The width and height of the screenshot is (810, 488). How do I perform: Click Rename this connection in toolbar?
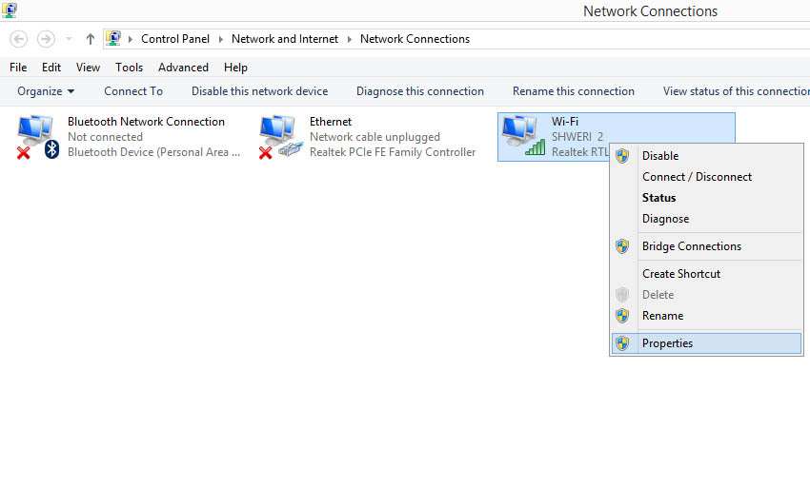[x=574, y=91]
